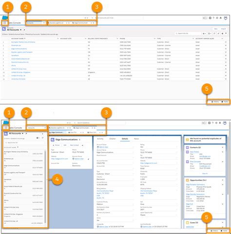The width and height of the screenshot is (231, 234).
Task: Refresh the split view accounts list
Action: coord(42,138)
